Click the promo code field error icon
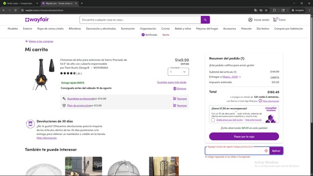Viewport: 313px width, 176px height. tap(266, 151)
